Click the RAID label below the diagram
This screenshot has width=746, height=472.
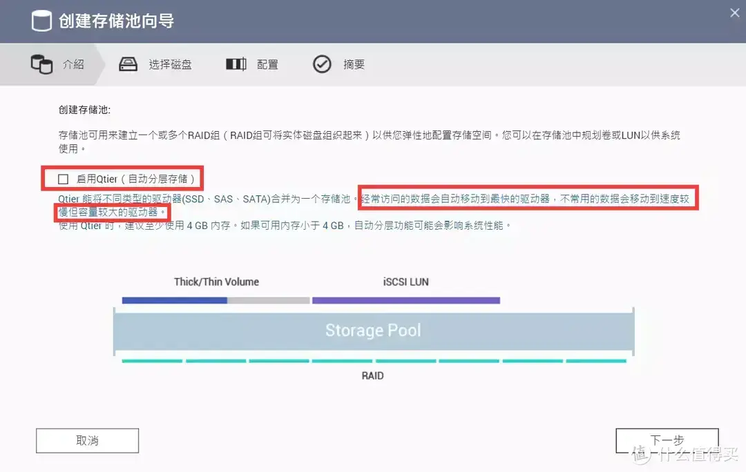(x=373, y=375)
